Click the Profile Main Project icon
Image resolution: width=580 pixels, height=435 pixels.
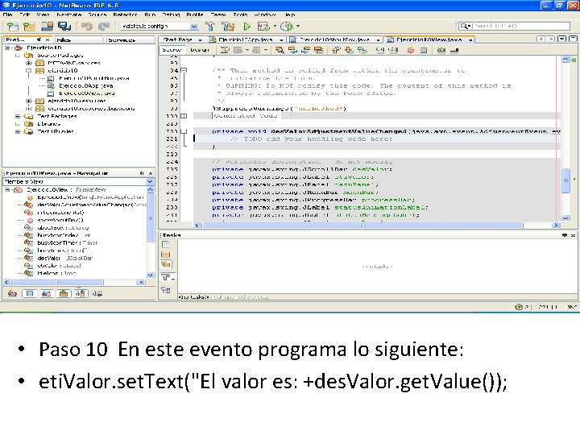286,27
